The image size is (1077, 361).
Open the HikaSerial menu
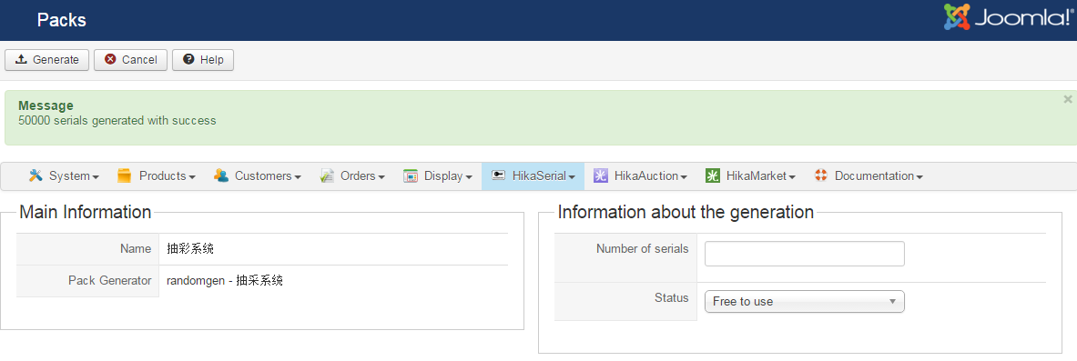coord(533,176)
